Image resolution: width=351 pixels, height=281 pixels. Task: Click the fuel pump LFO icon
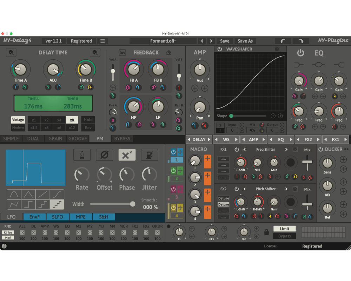tap(150, 155)
